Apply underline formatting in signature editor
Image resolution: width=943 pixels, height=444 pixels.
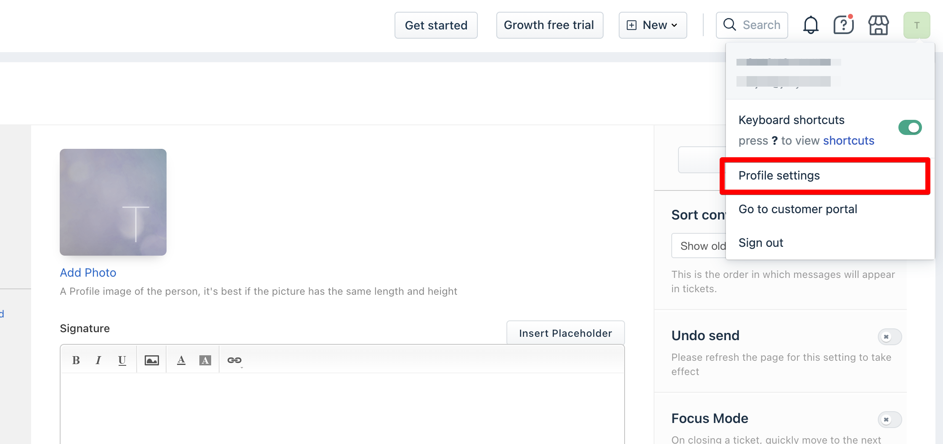click(122, 360)
